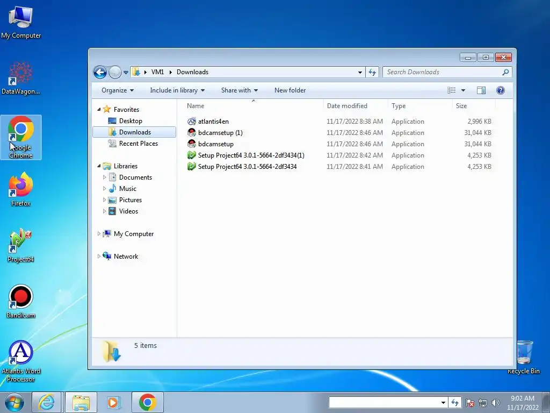Open the DataWagon desktop shortcut
The height and width of the screenshot is (413, 550).
coord(21,78)
